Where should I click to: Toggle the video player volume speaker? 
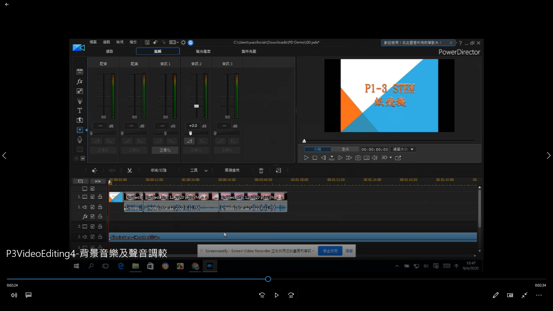14,295
